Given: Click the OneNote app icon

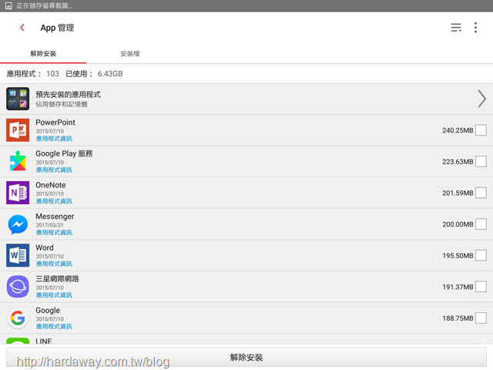Looking at the screenshot, I should pyautogui.click(x=18, y=193).
